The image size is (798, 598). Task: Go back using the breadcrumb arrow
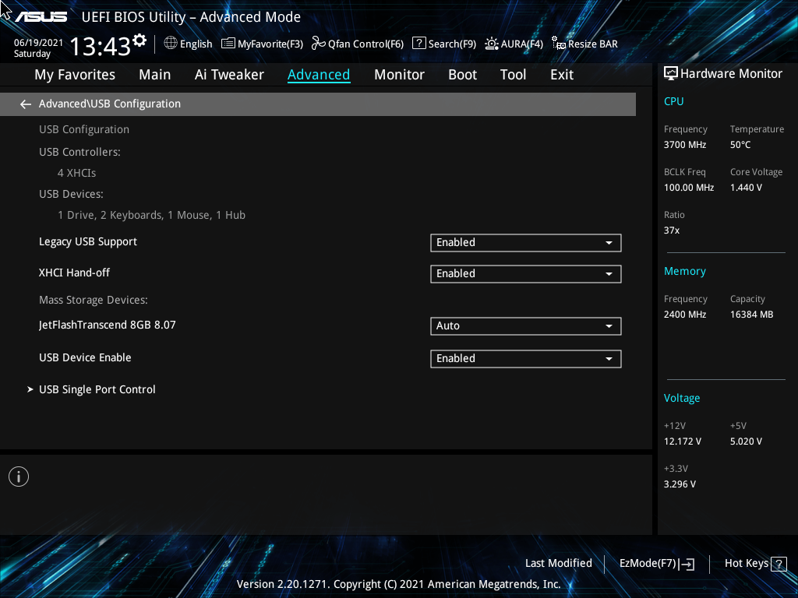[x=25, y=104]
